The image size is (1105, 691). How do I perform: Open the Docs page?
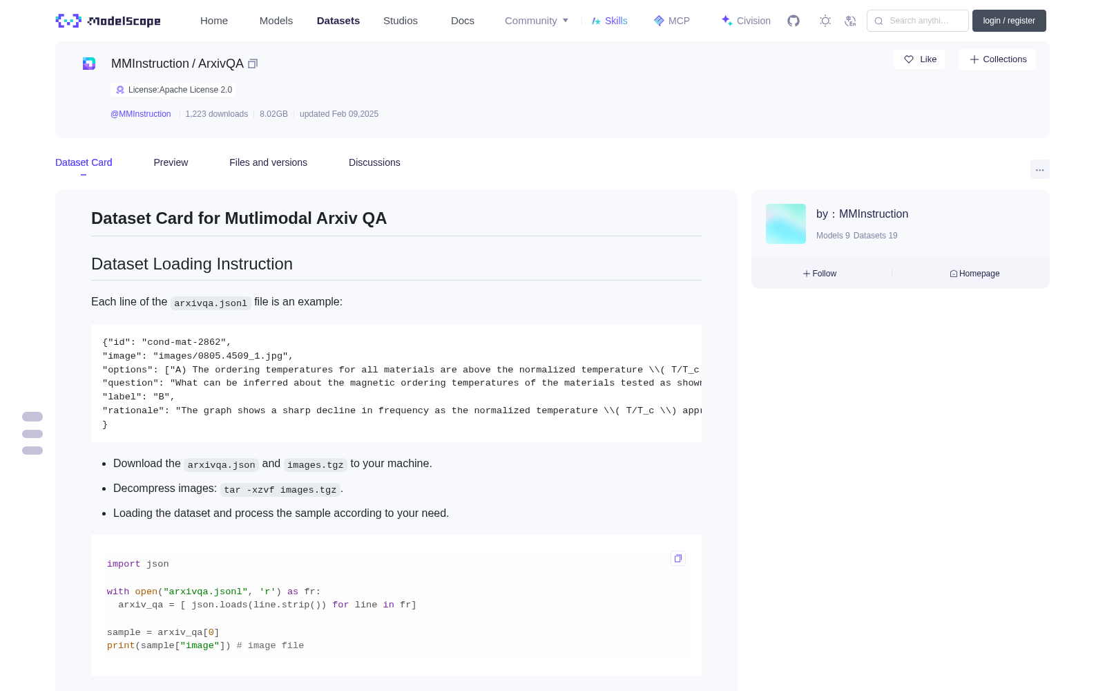click(x=463, y=21)
